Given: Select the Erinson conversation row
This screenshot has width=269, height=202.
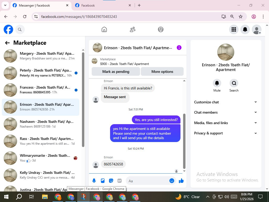Looking at the screenshot, I should (x=40, y=107).
